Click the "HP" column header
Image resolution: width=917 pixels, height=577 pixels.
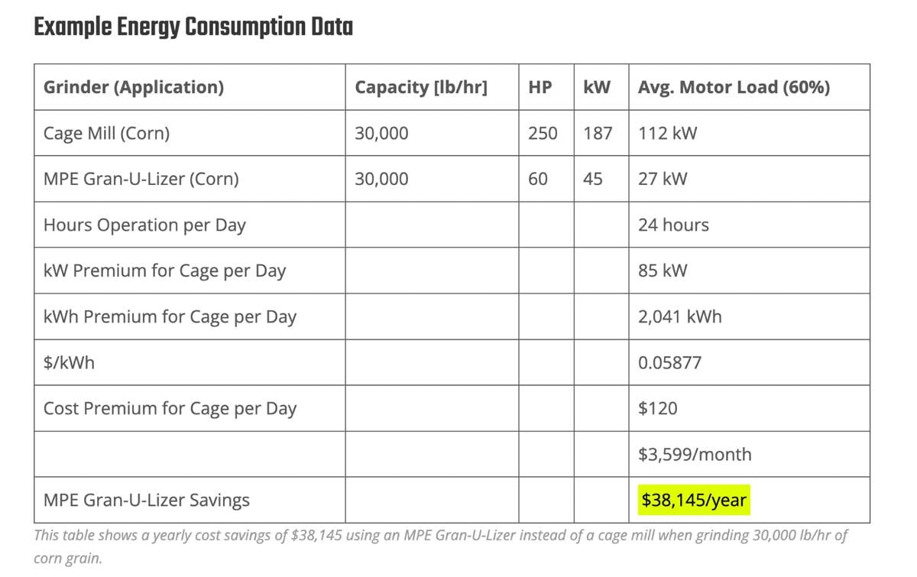[x=540, y=87]
